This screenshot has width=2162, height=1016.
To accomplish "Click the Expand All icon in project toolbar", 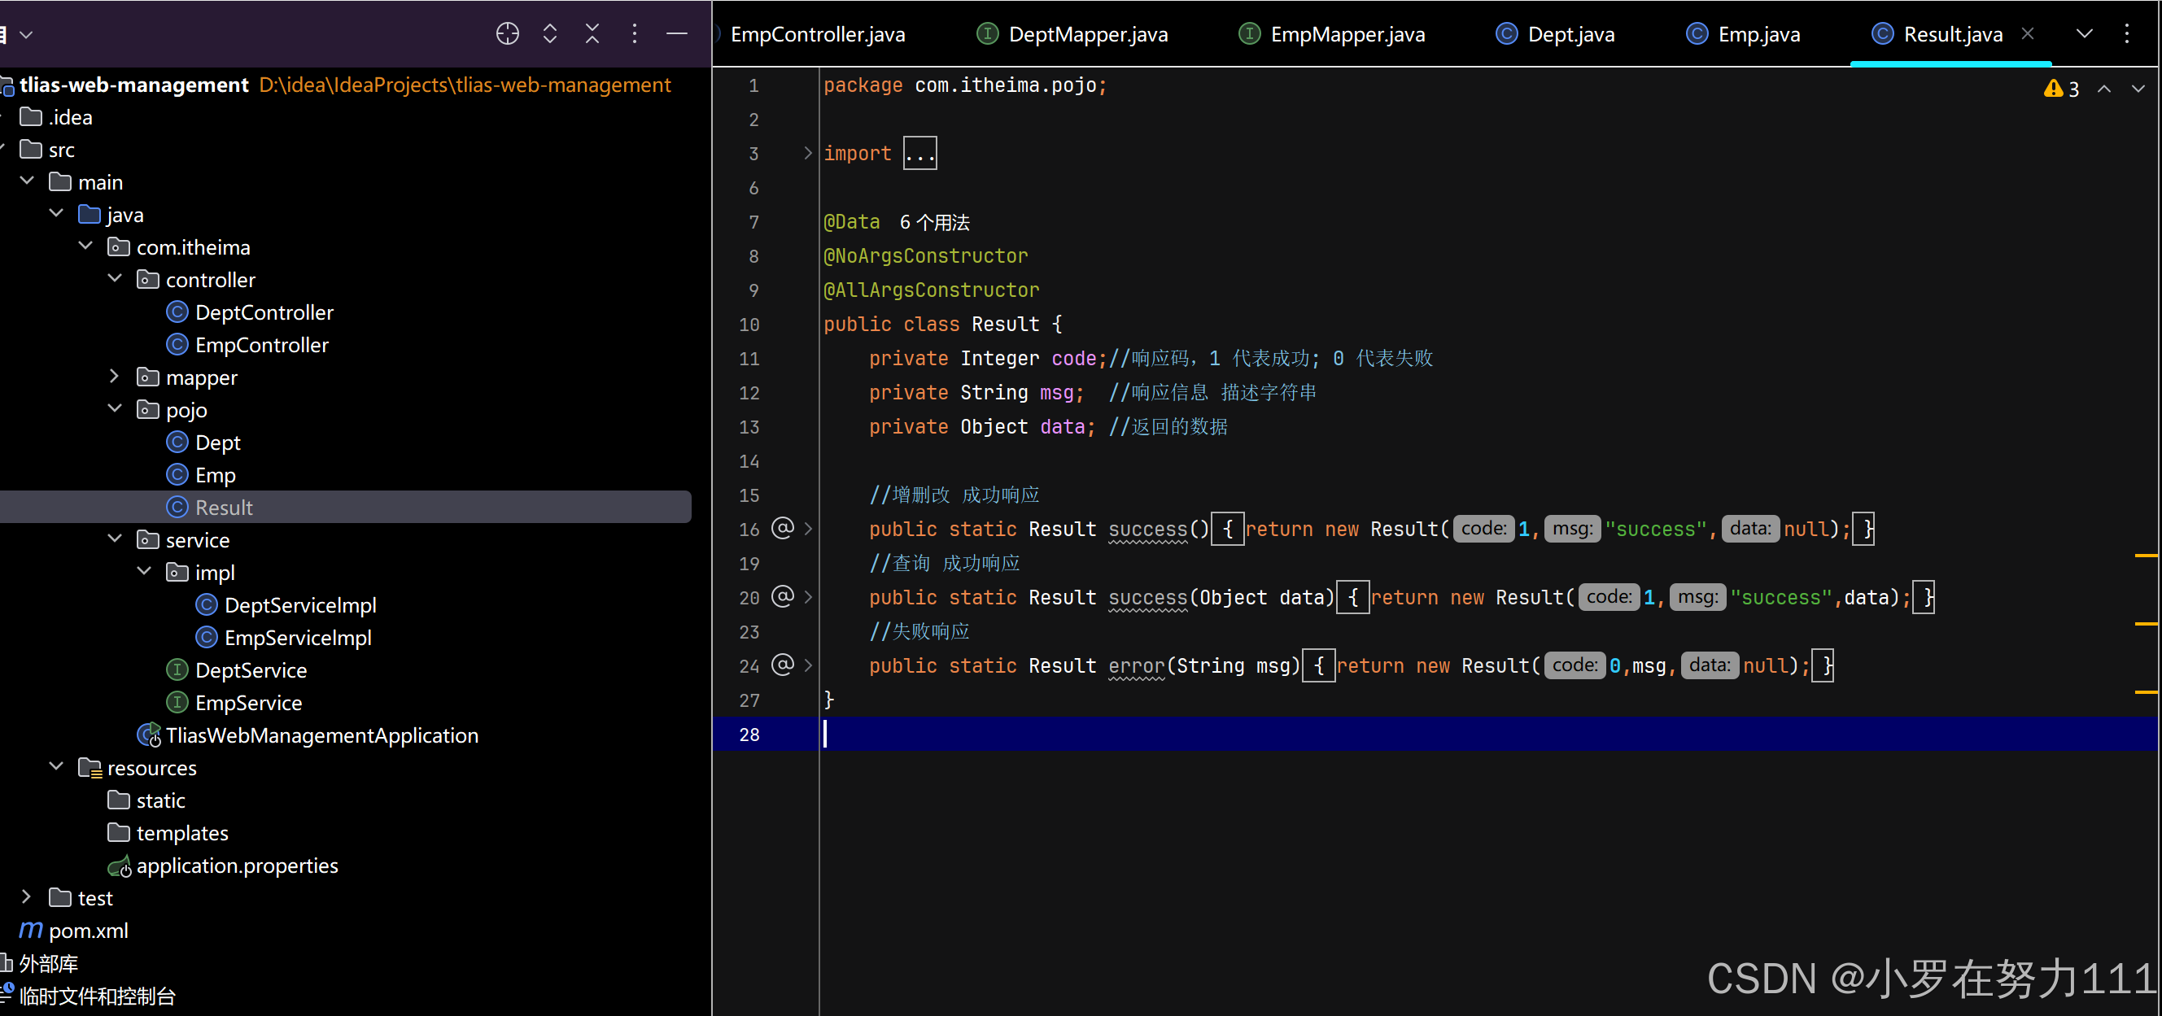I will (550, 33).
